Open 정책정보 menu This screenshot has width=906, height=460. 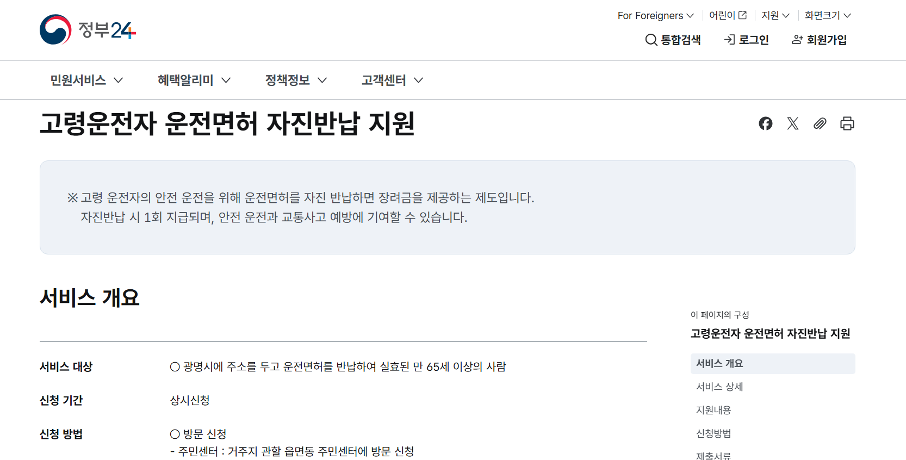point(296,80)
